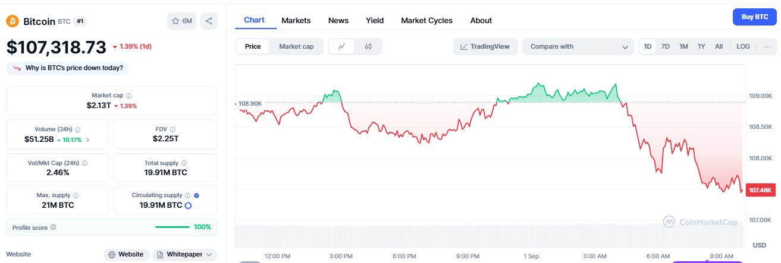781x263 pixels.
Task: Open the Markets tab
Action: (x=296, y=20)
